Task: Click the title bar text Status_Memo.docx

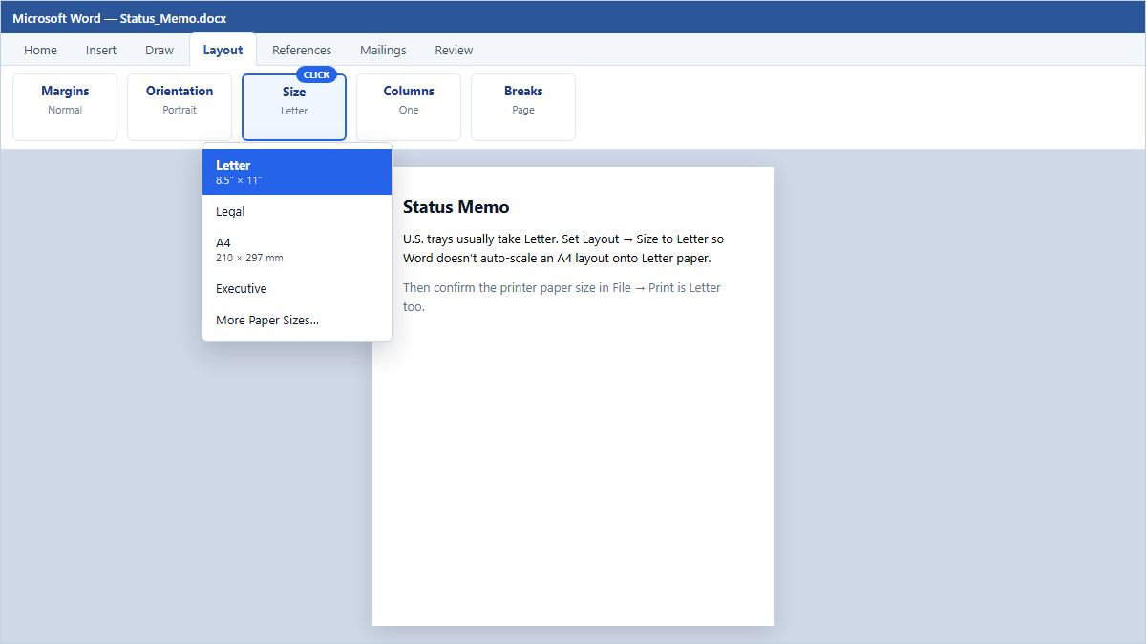Action: pos(173,18)
